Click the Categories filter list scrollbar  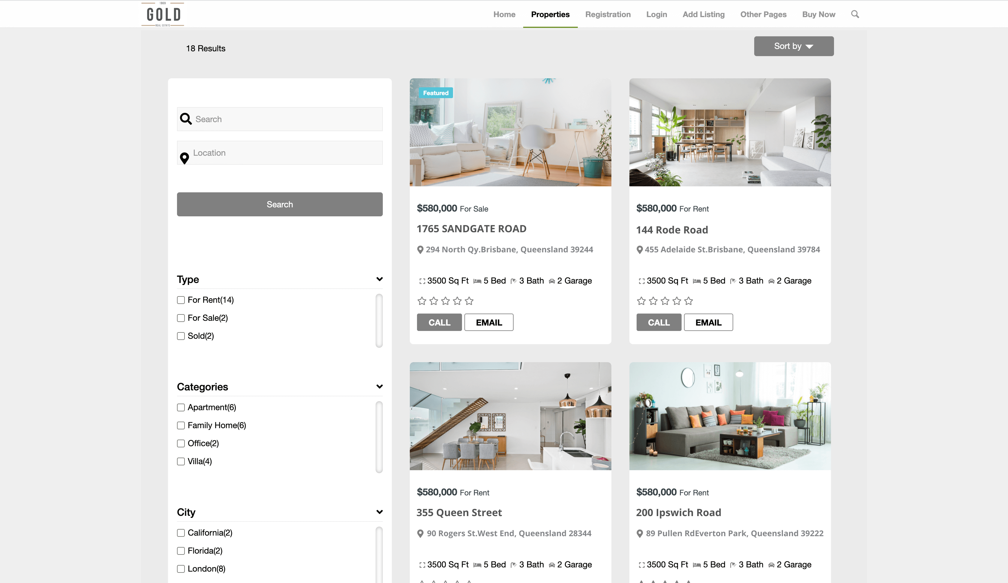coord(379,437)
